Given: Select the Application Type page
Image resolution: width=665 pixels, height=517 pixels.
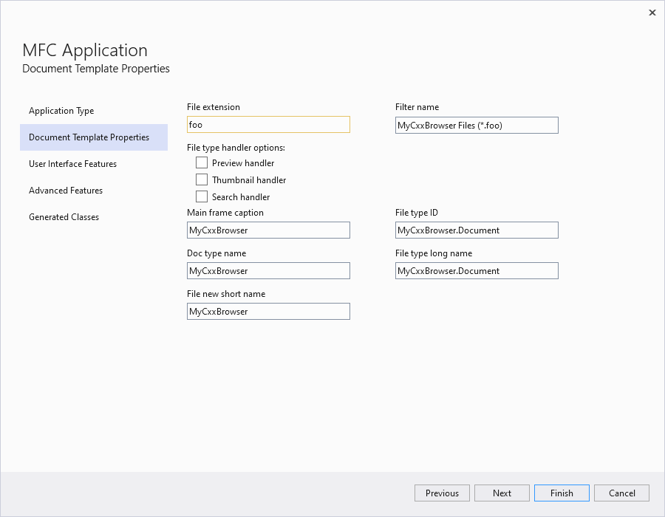Looking at the screenshot, I should coord(61,111).
